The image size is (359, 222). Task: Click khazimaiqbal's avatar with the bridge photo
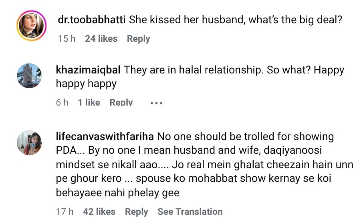coord(29,75)
